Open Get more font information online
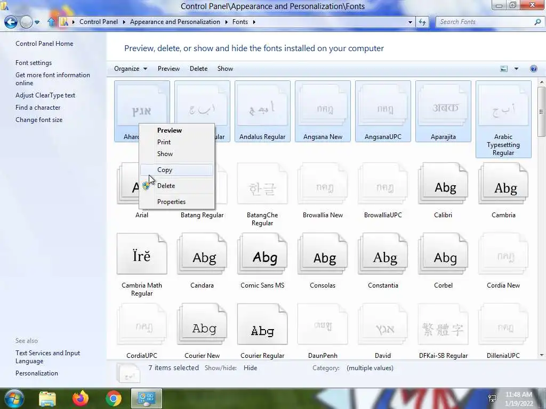This screenshot has height=409, width=546. 53,79
